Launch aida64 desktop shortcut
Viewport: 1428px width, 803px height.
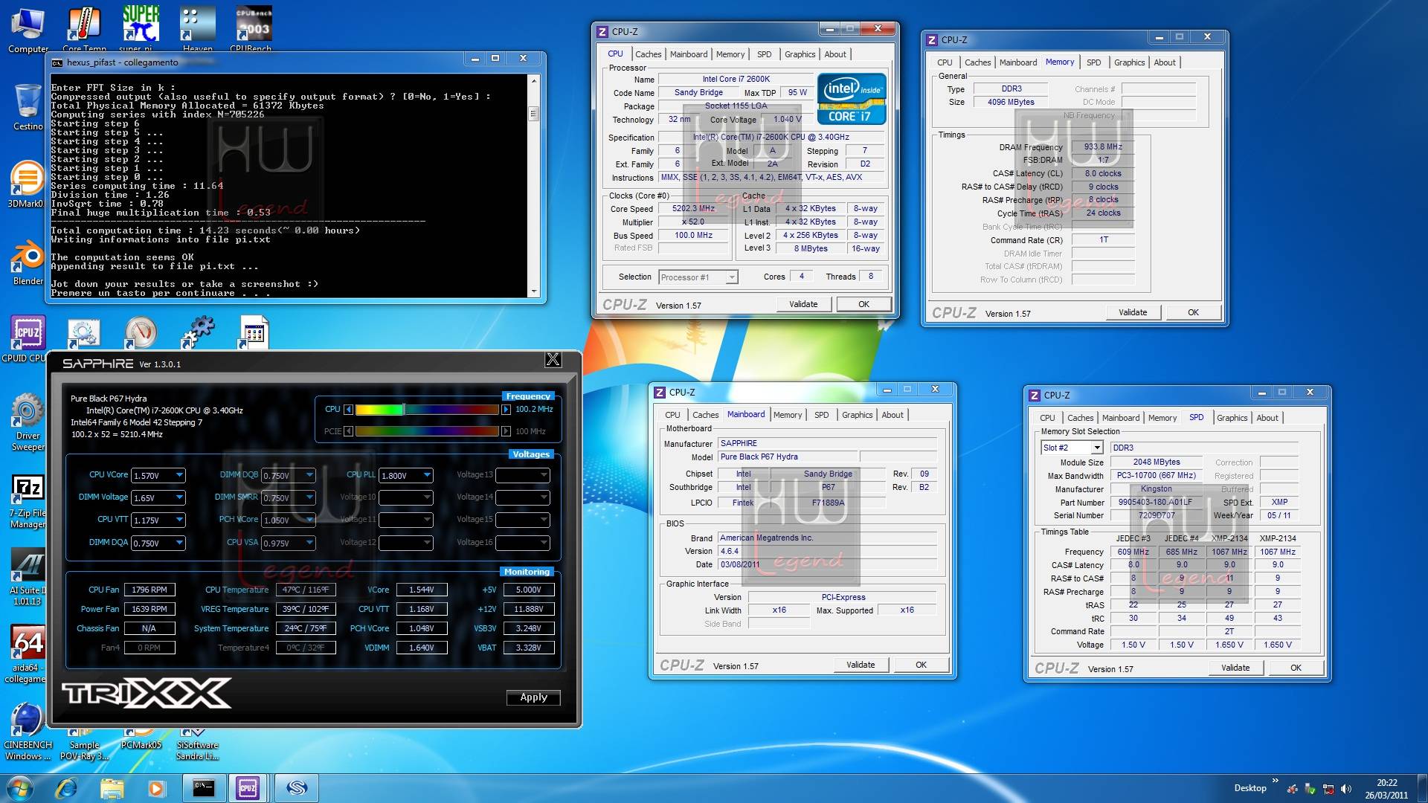(26, 654)
